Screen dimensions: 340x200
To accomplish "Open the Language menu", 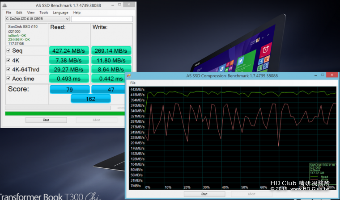I will (x=60, y=12).
